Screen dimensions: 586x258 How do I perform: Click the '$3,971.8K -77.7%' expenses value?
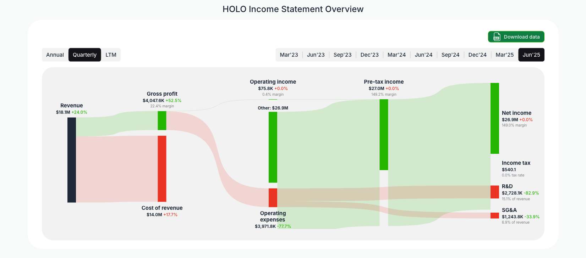pos(273,226)
